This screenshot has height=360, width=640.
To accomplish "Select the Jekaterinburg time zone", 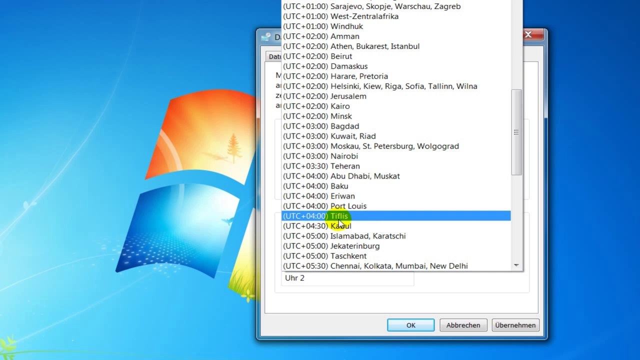I will pos(396,246).
